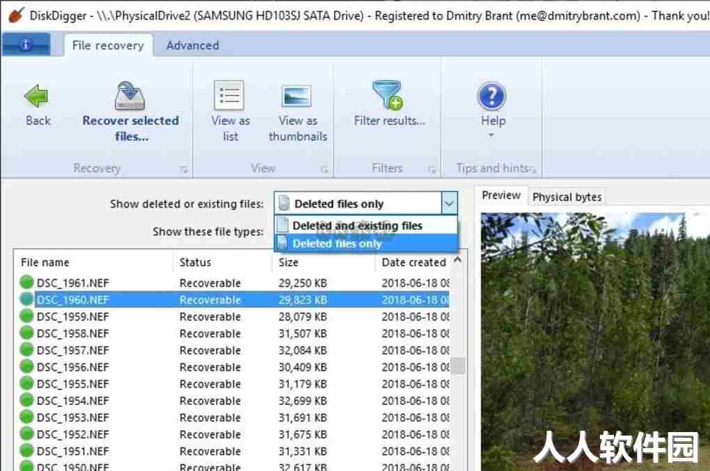The height and width of the screenshot is (471, 710).
Task: Select file DSC_1961.NEF
Action: [x=72, y=283]
